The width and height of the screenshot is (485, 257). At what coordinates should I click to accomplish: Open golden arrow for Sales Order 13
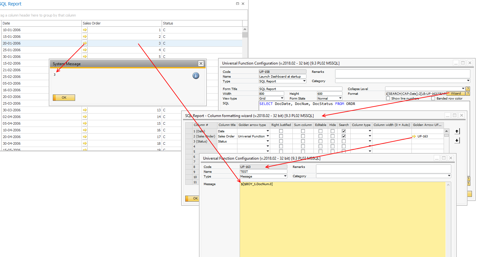coord(85,110)
